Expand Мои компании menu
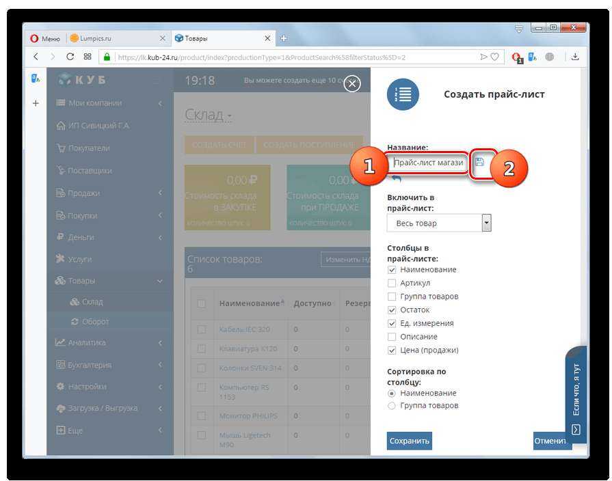The height and width of the screenshot is (481, 612). [110, 103]
